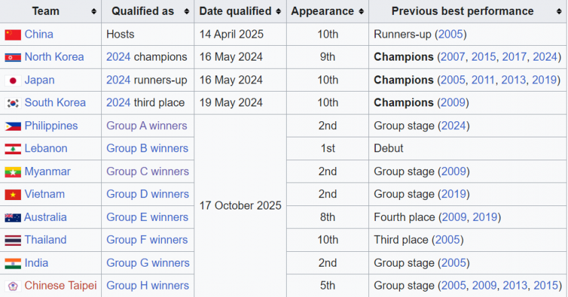Follow the 2005 link in China row
This screenshot has width=568, height=297.
pos(451,34)
